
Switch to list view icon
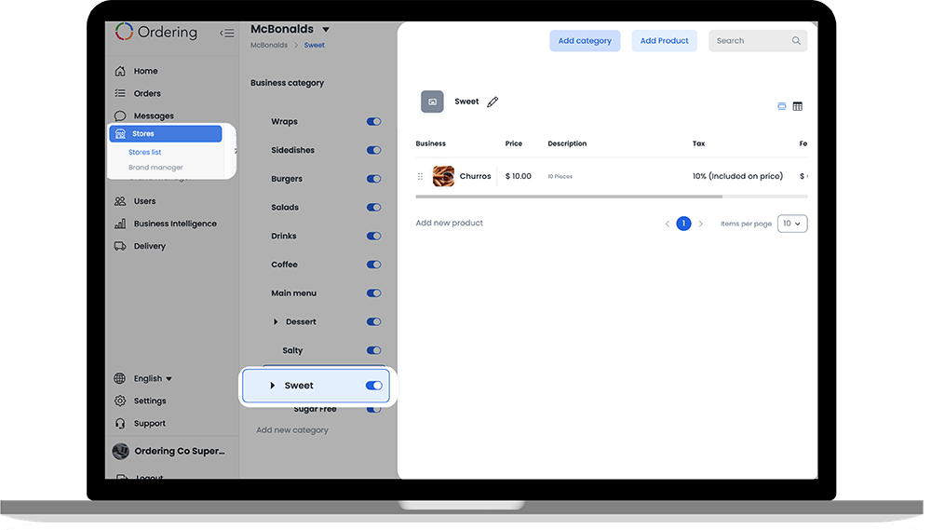782,106
